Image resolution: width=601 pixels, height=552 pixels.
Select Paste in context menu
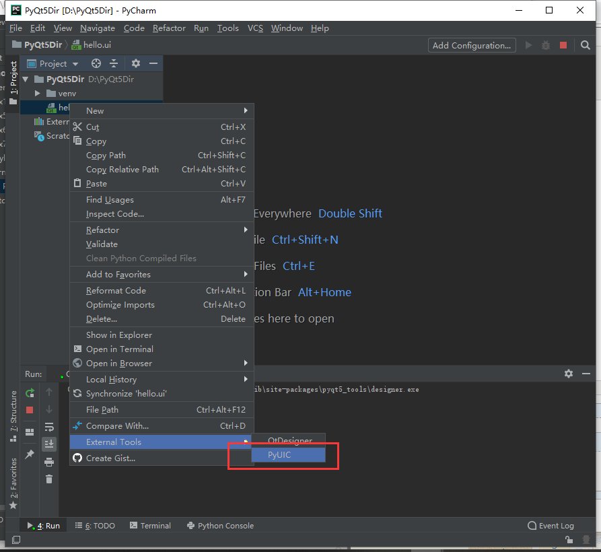coord(162,184)
